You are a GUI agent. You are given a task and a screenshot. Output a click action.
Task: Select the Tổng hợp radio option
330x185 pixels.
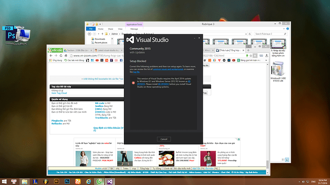click(x=138, y=168)
